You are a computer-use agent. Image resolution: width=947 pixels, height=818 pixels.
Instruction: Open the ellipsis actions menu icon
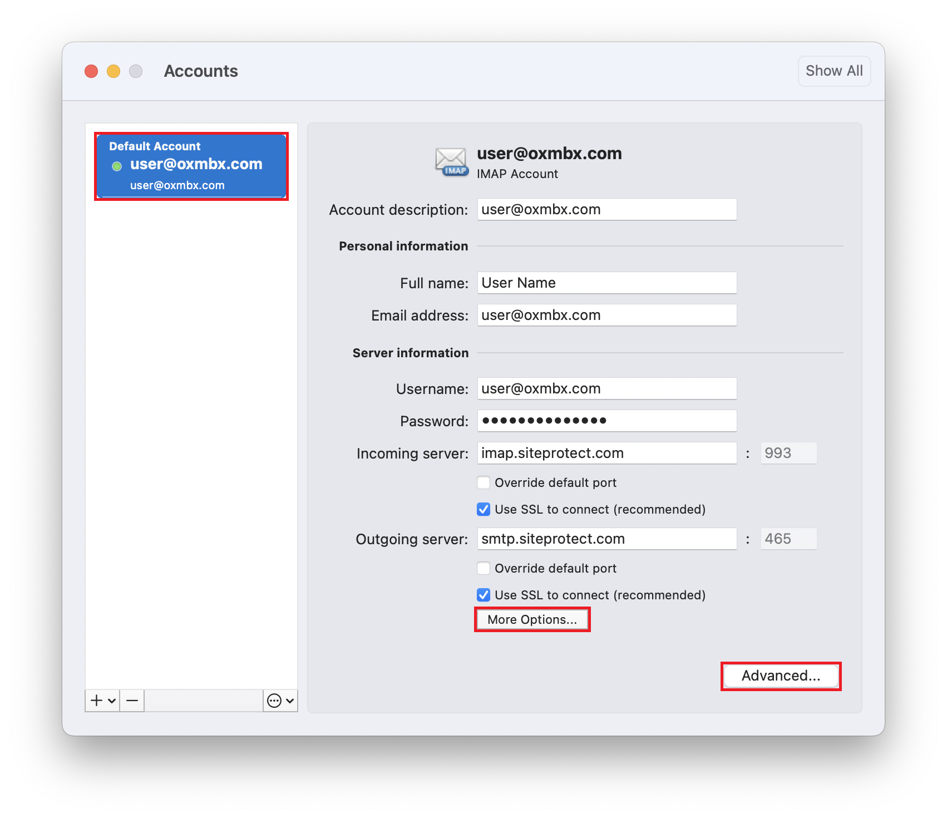274,700
